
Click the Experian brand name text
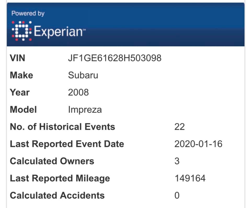tap(60, 32)
